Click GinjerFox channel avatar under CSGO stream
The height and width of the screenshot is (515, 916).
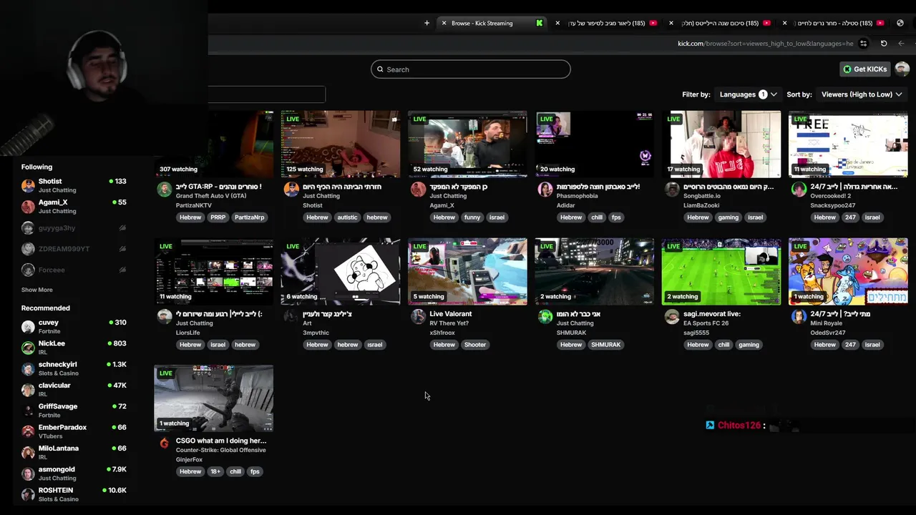pos(165,443)
